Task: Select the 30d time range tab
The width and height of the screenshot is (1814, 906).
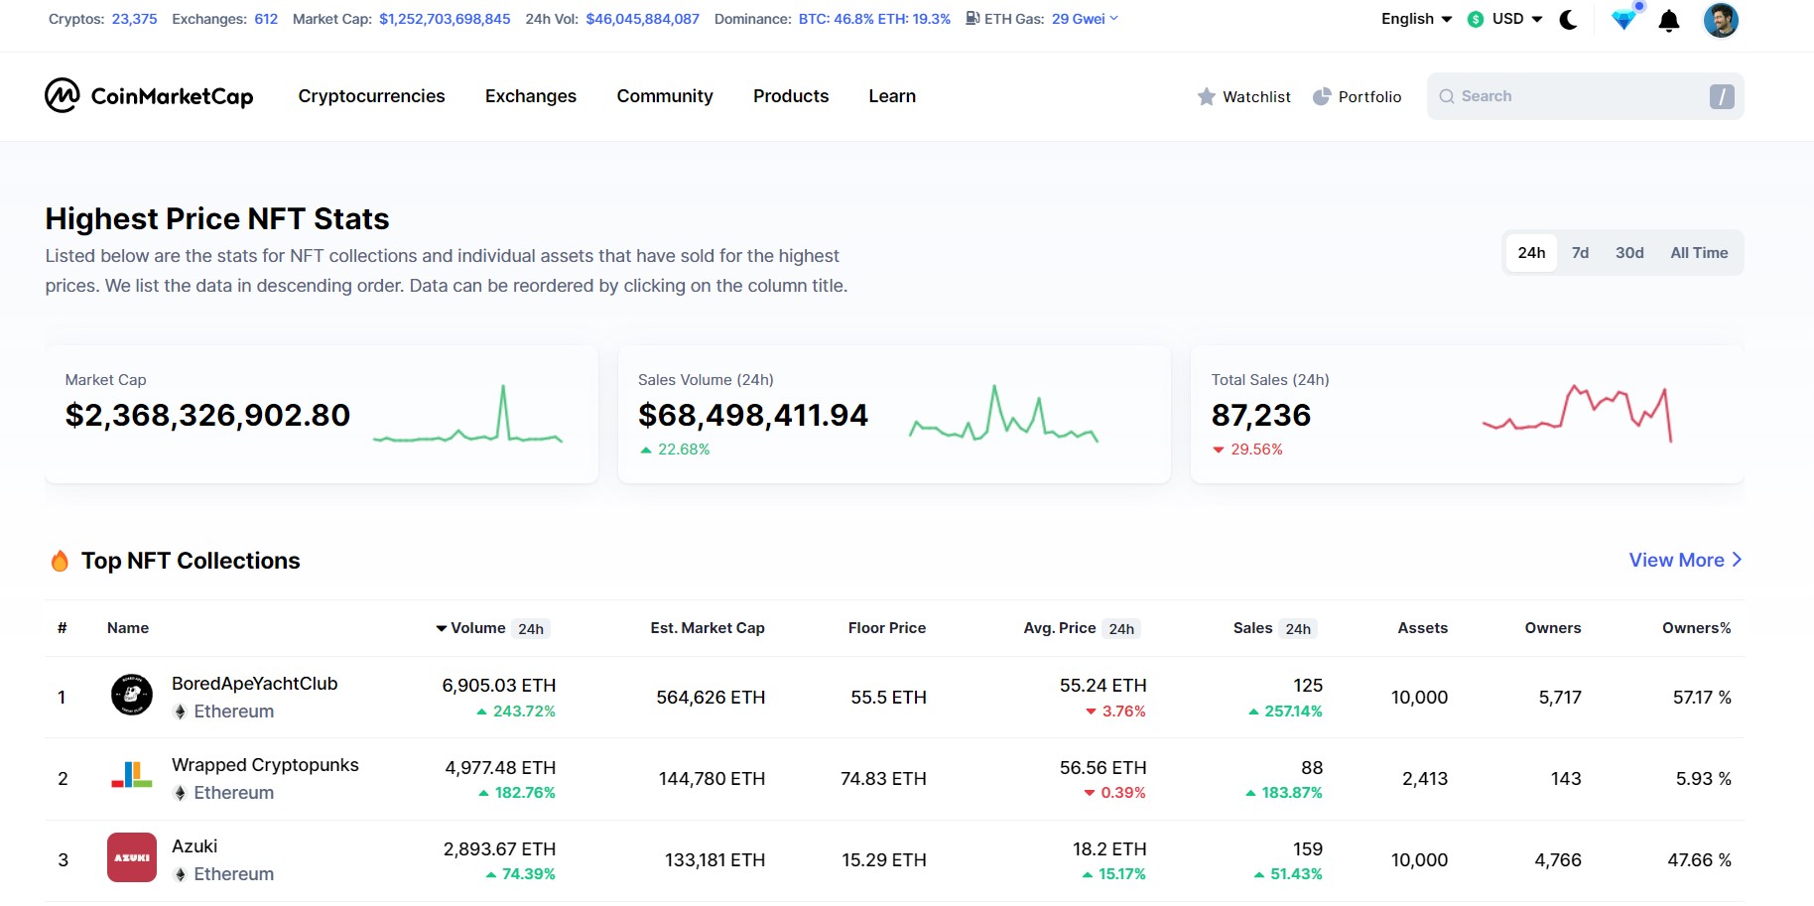Action: [x=1629, y=253]
